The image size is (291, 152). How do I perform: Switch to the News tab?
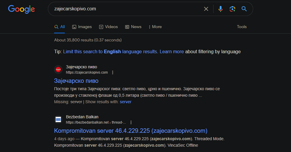pyautogui.click(x=133, y=27)
